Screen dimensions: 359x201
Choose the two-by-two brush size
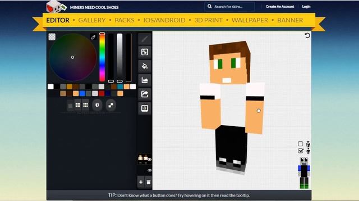coord(78,105)
